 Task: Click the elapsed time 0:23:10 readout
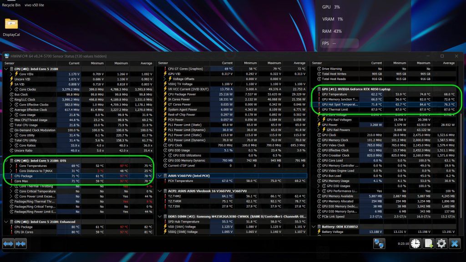click(x=403, y=244)
